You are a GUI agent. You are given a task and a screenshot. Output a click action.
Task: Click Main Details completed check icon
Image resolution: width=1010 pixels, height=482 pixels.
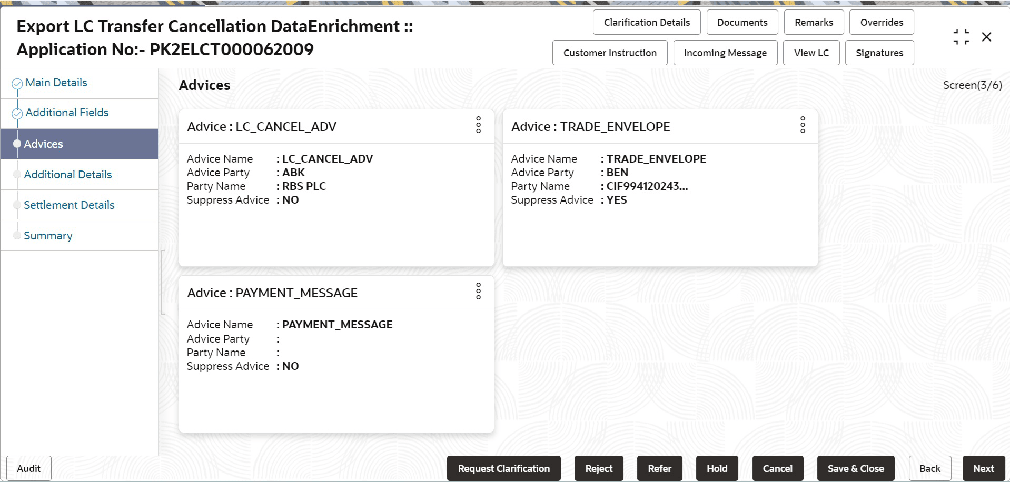[17, 84]
